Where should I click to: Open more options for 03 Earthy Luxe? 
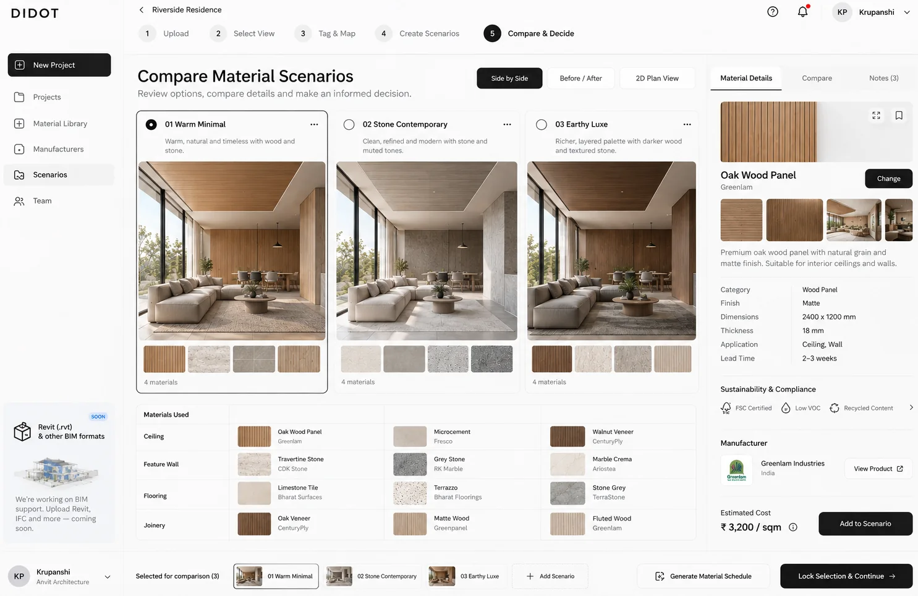click(687, 124)
